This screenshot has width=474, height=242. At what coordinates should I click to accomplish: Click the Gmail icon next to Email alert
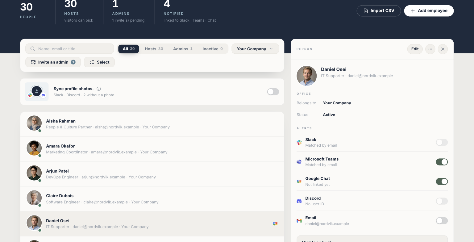[x=299, y=221]
